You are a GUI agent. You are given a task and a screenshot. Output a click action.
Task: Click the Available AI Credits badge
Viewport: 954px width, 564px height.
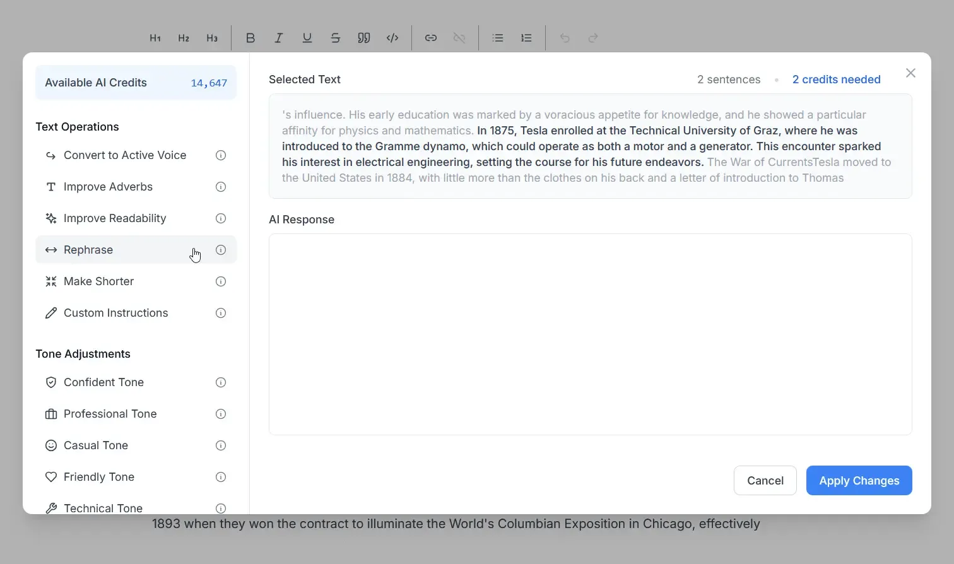click(136, 83)
